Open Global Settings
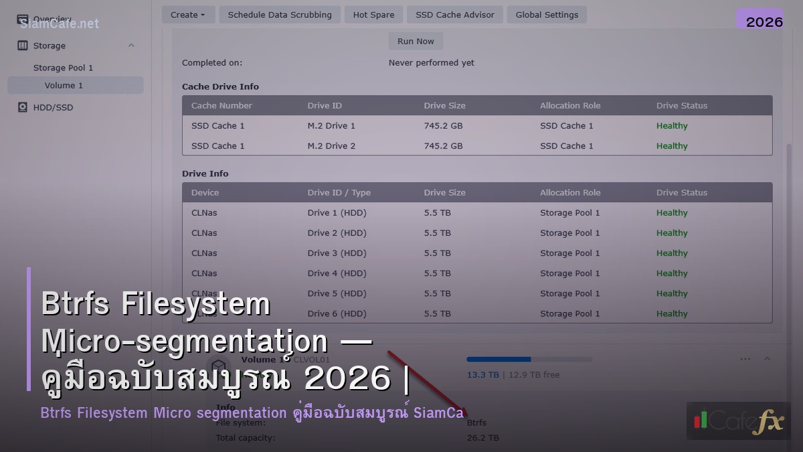Viewport: 803px width, 452px height. click(x=547, y=14)
